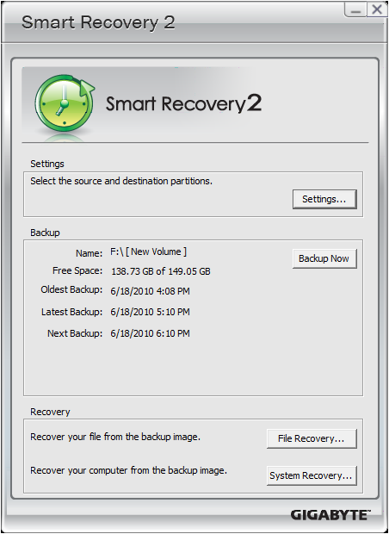
Task: Close the Smart Recovery 2 window
Action: [377, 9]
